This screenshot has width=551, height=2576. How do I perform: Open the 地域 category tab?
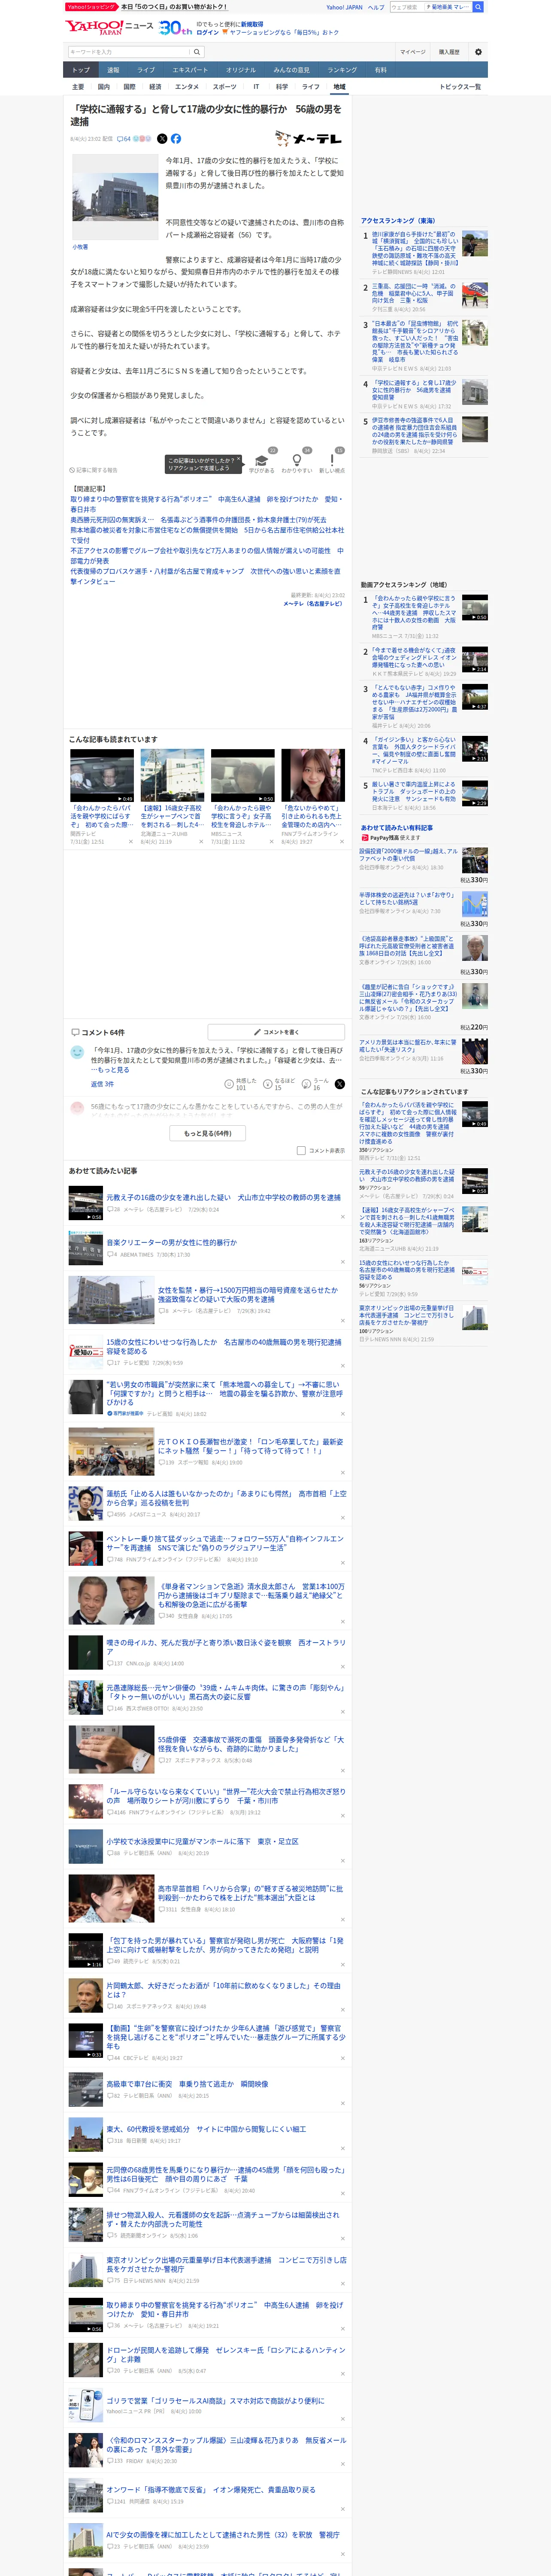339,87
